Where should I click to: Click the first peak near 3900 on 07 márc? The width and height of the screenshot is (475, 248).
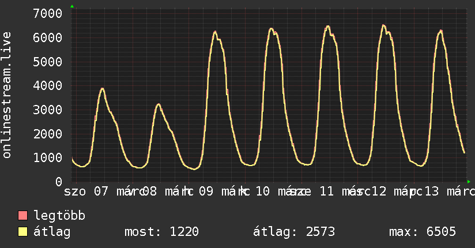coord(103,88)
